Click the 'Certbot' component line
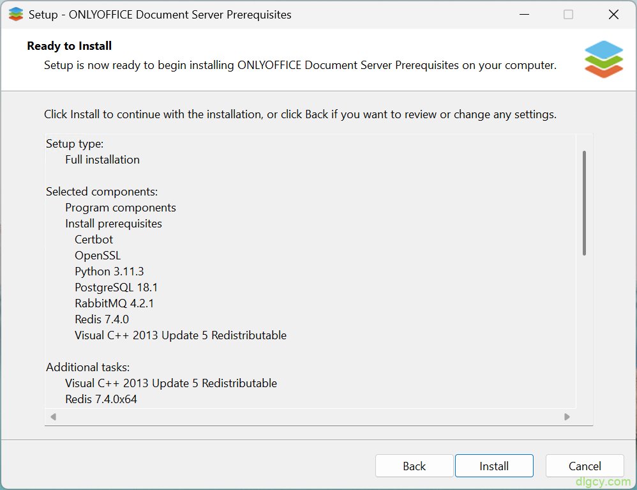637x490 pixels. pos(94,240)
